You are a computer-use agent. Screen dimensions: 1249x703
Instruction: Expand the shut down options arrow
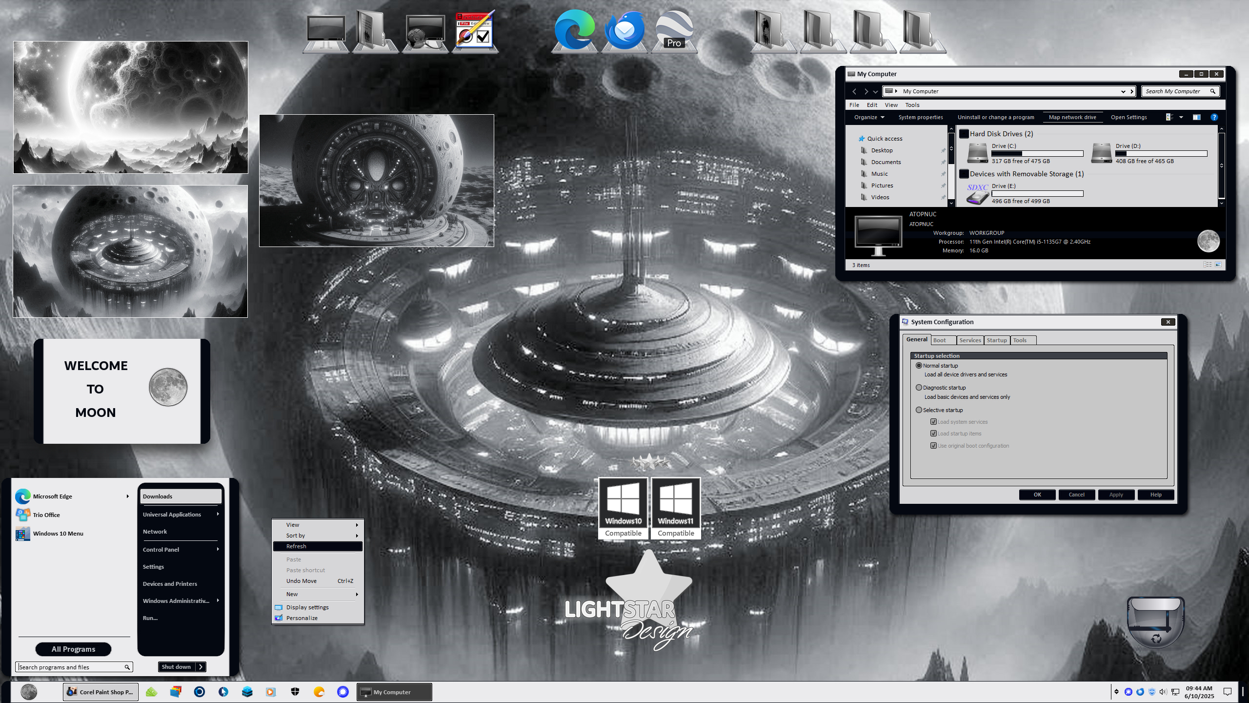tap(201, 667)
